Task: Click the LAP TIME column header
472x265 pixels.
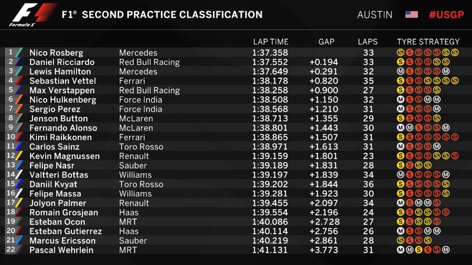Action: coord(271,42)
